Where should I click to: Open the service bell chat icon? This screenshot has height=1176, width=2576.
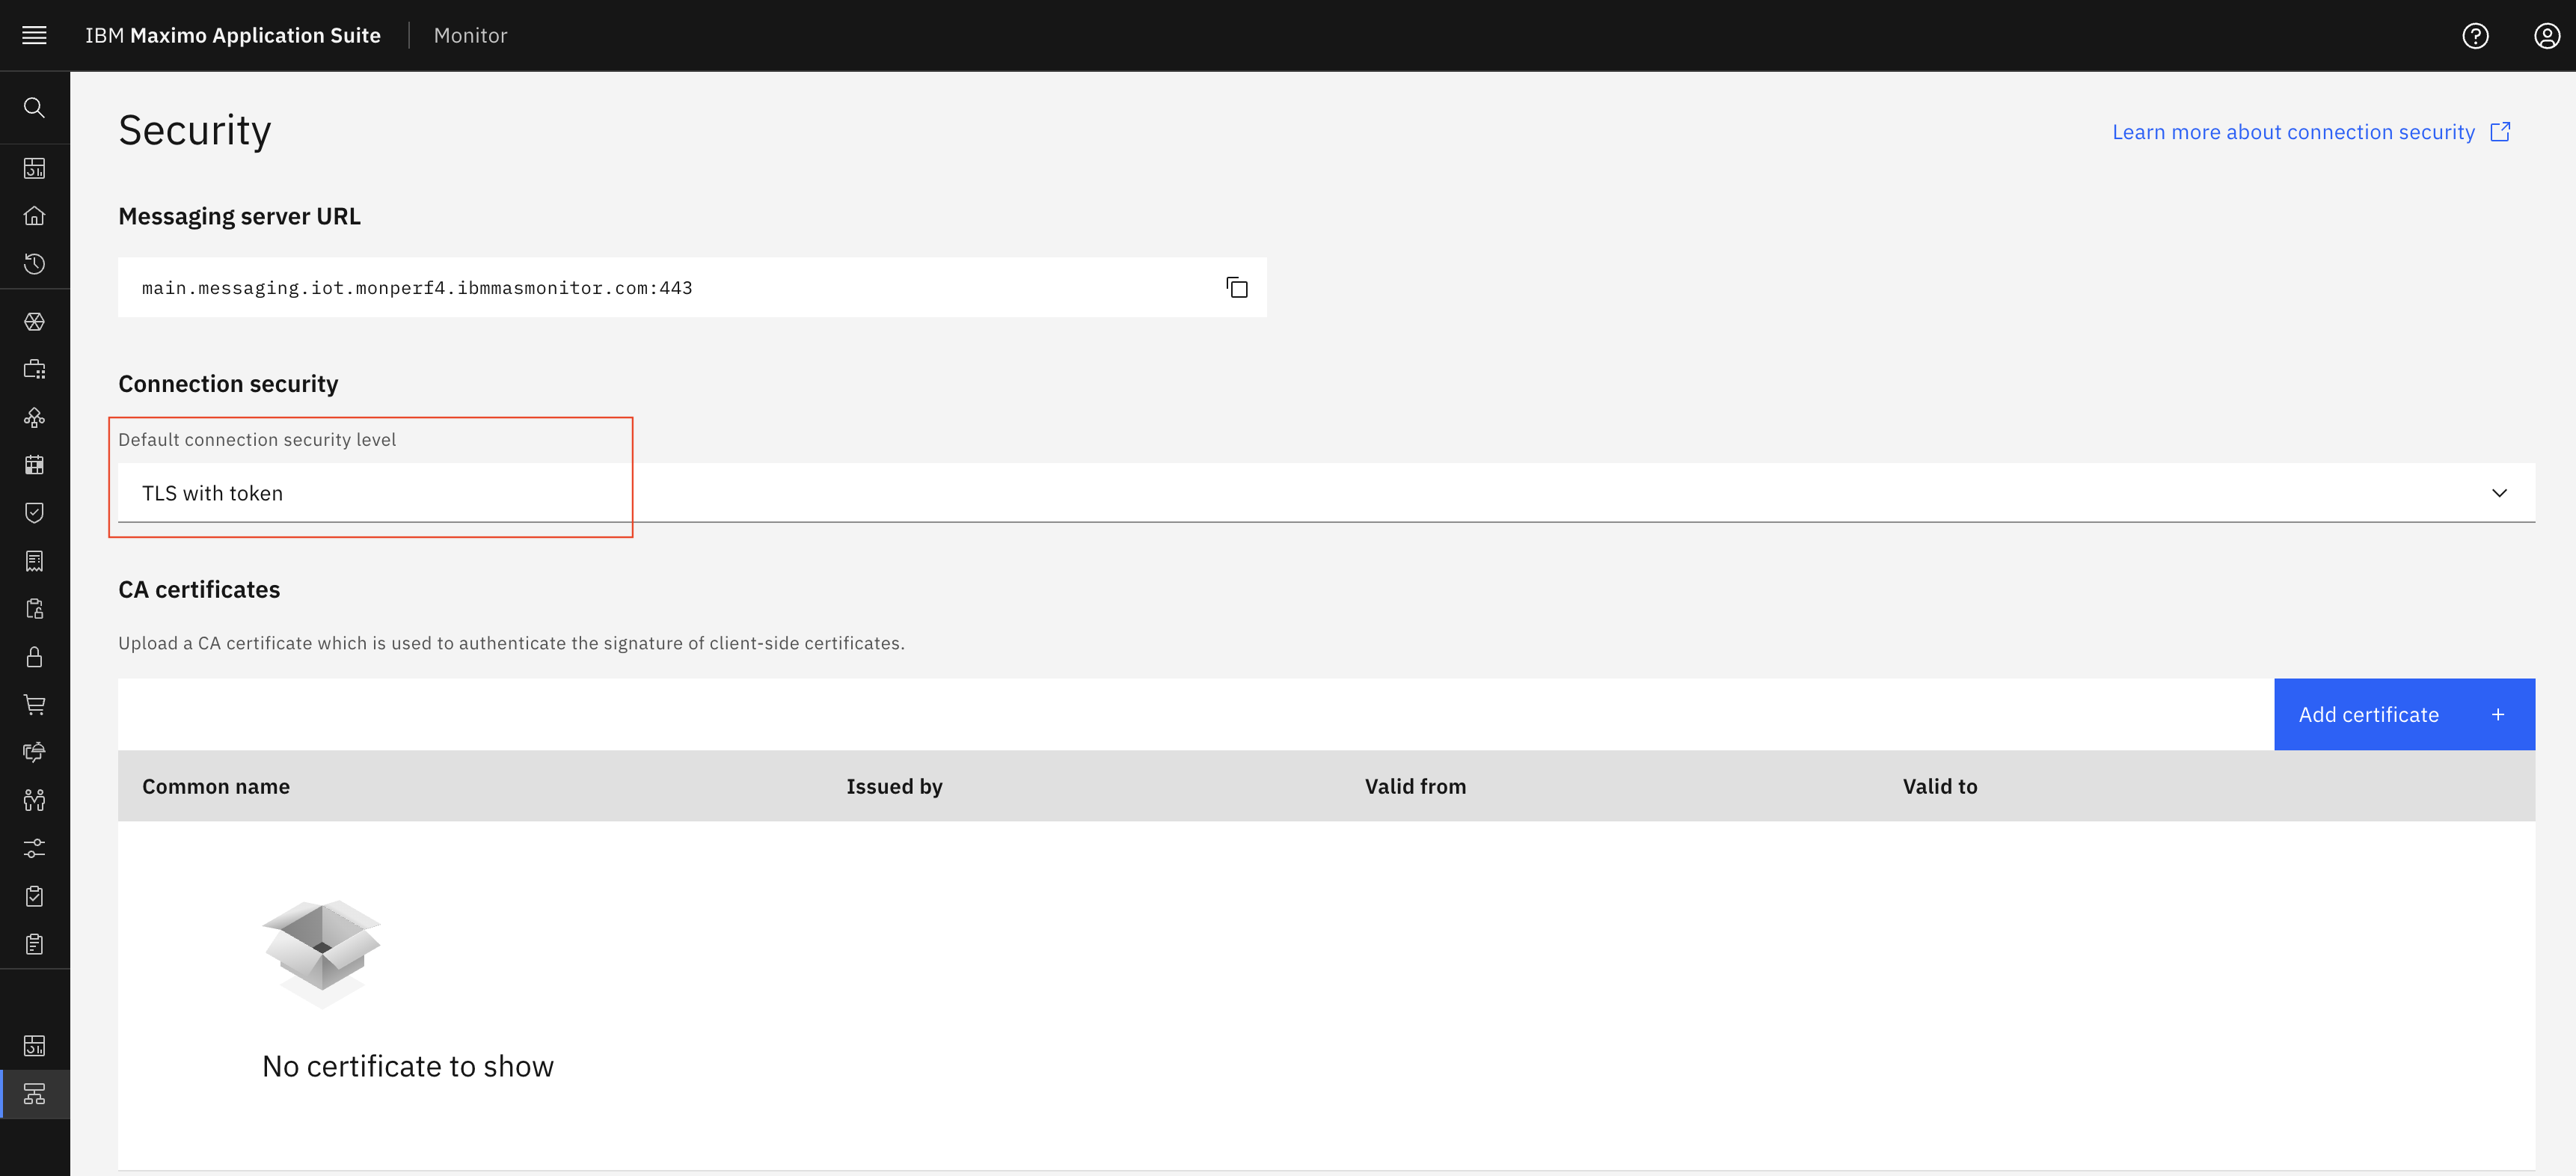point(34,752)
